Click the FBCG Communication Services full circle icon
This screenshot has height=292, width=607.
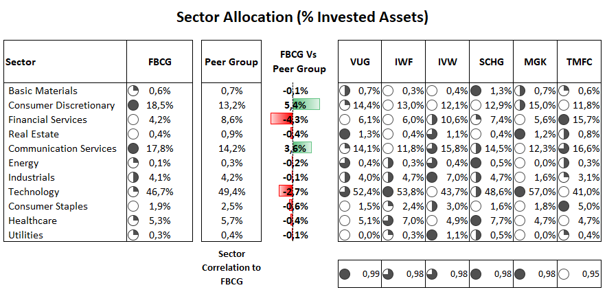point(133,148)
